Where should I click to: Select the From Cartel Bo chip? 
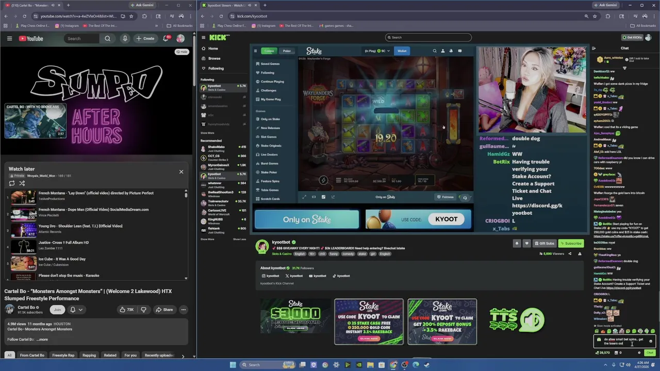coord(32,355)
